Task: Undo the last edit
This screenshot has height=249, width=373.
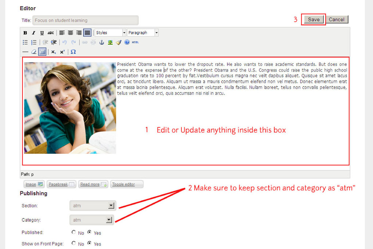Action: [65, 42]
